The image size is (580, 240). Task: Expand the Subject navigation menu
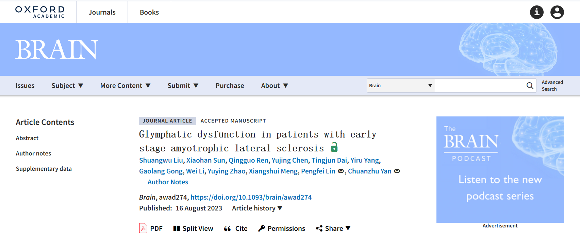(67, 86)
